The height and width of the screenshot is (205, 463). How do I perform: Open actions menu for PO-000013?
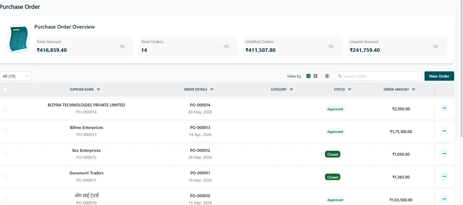(x=444, y=131)
